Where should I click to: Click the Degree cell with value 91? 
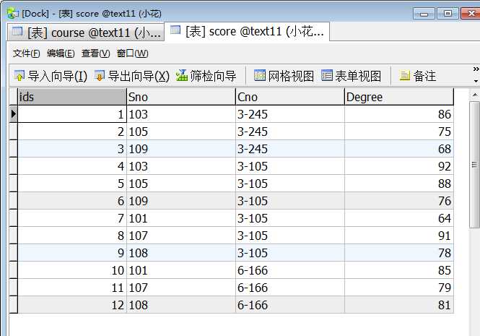tap(399, 236)
